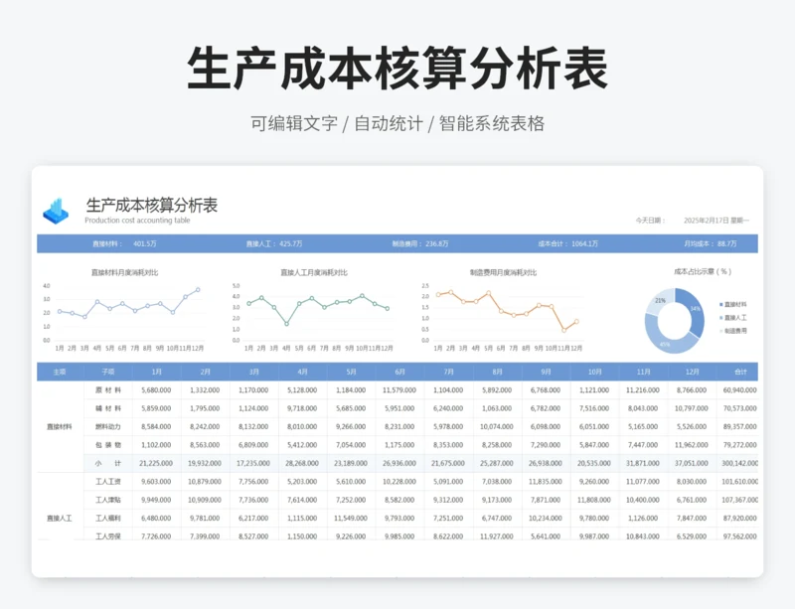Viewport: 795px width, 609px height.
Task: Click the 10月 table column header
Action: (594, 372)
